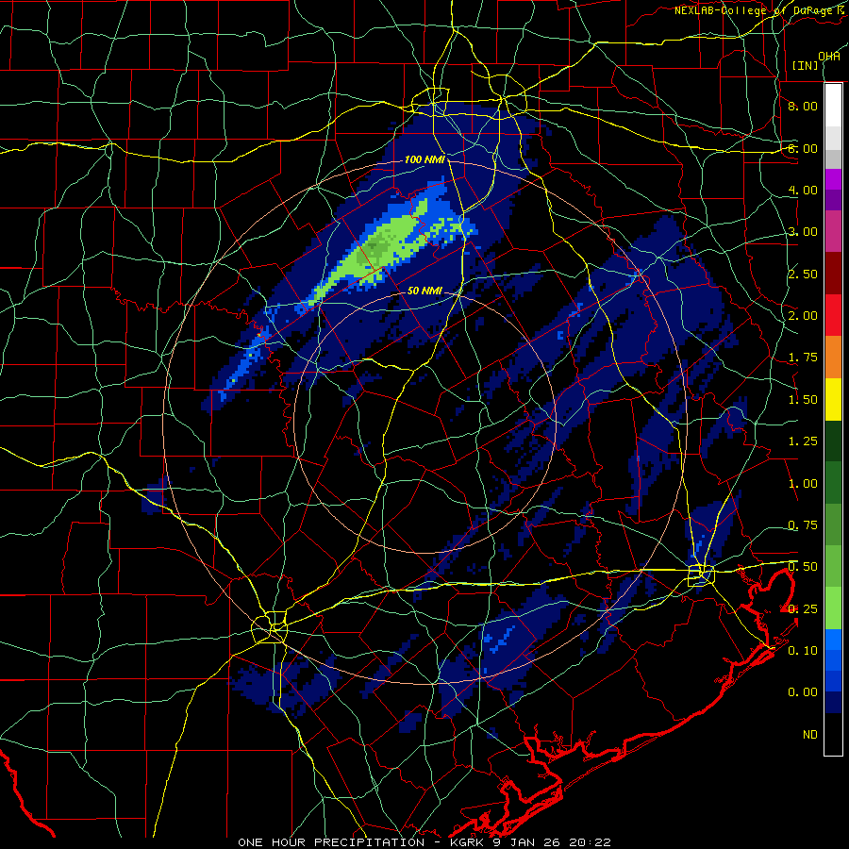Pick the orange swatch in the color scale
Screen dimensions: 849x849
[833, 358]
